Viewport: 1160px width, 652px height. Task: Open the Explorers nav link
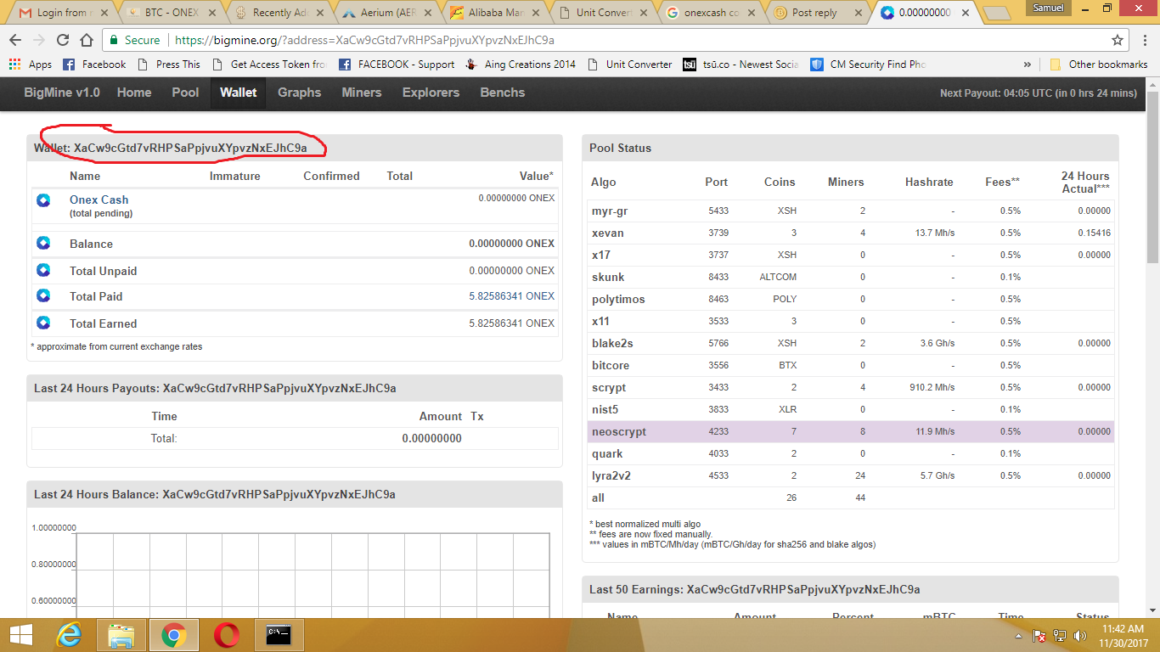(431, 93)
